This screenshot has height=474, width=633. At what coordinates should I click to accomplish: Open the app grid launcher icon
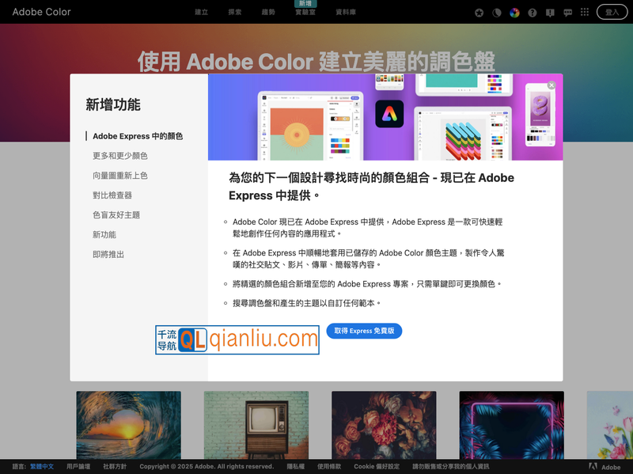(586, 13)
